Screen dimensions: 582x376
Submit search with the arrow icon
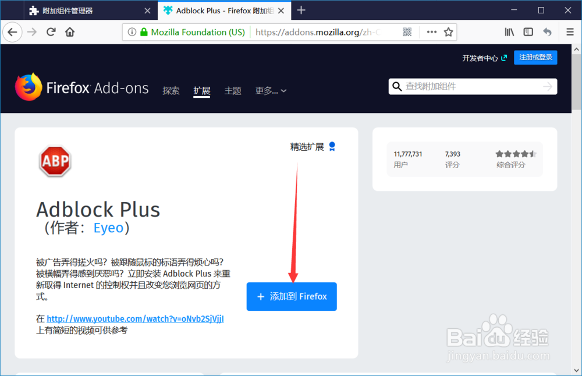click(548, 87)
